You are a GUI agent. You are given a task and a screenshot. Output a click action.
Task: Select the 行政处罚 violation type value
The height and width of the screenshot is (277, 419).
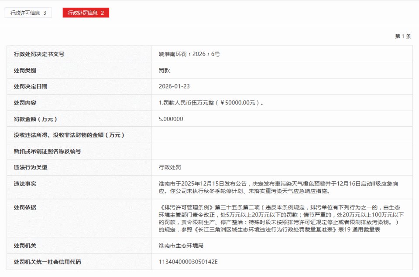coord(170,167)
